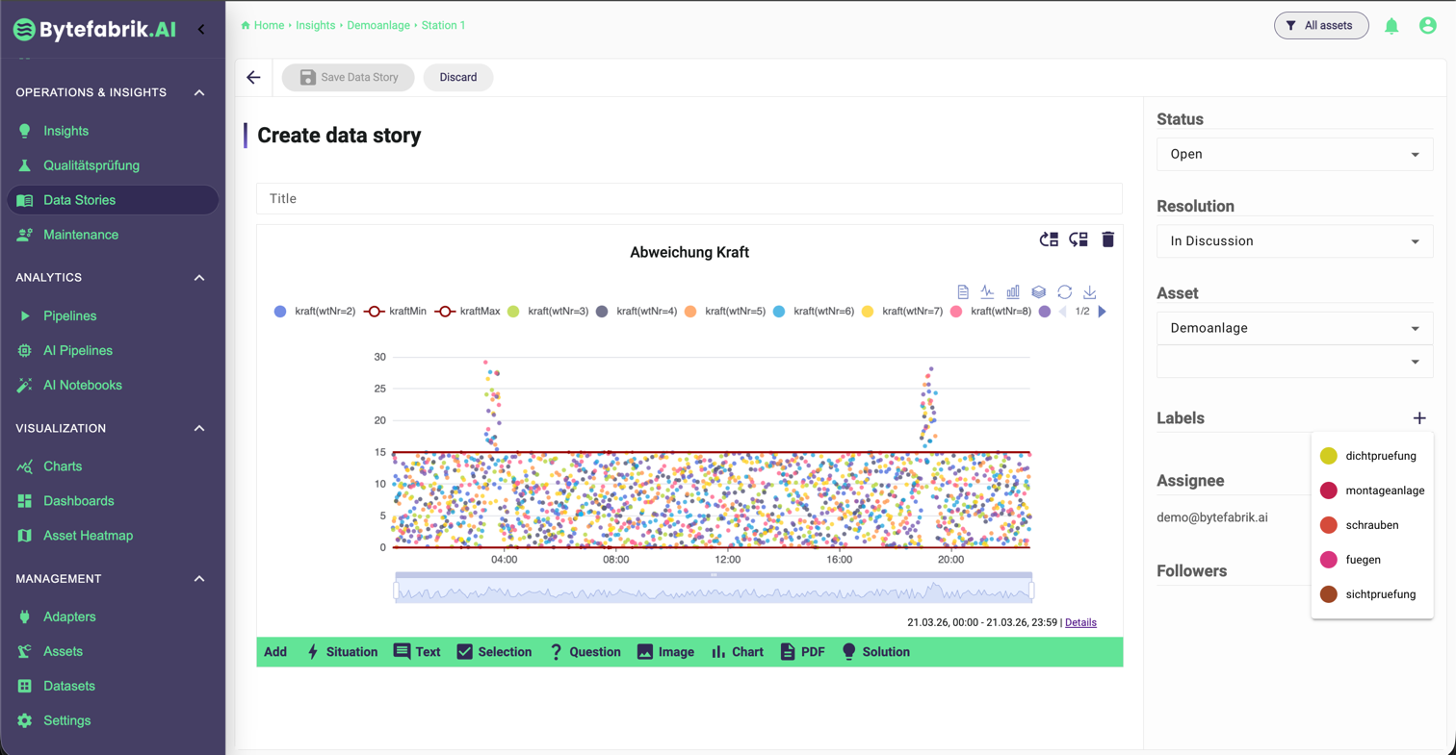Open the Details link below chart
This screenshot has height=755, width=1456.
click(1080, 622)
